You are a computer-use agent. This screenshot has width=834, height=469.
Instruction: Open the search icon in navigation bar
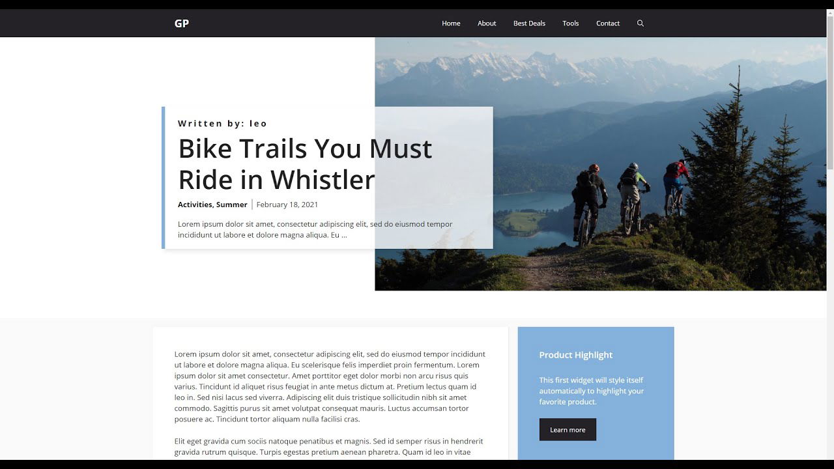640,23
